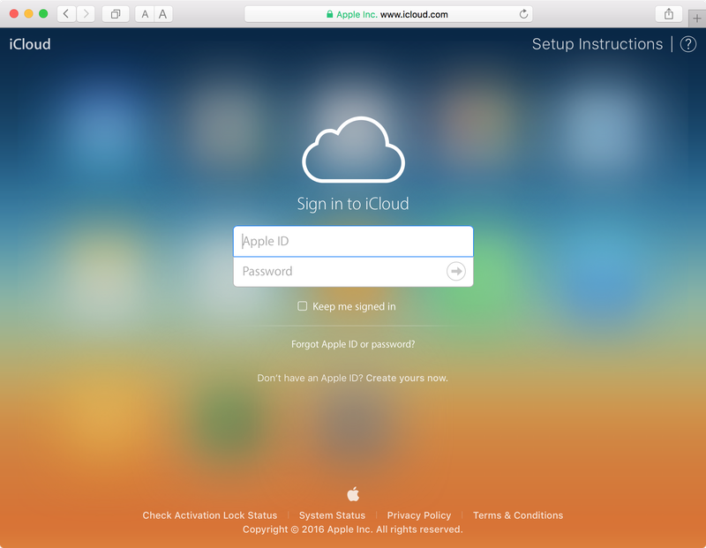Screen dimensions: 706x548
Task: Add a new tab with plus button
Action: (x=696, y=19)
